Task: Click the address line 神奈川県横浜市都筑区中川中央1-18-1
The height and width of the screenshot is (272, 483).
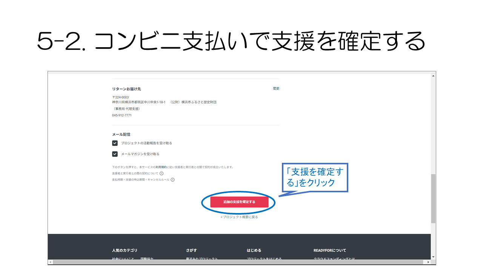Action: coord(138,102)
